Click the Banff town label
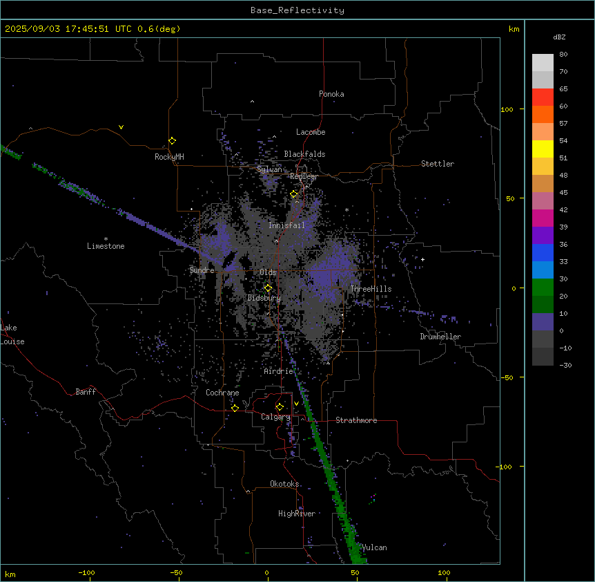Screen dimensions: 595x582 click(x=86, y=392)
